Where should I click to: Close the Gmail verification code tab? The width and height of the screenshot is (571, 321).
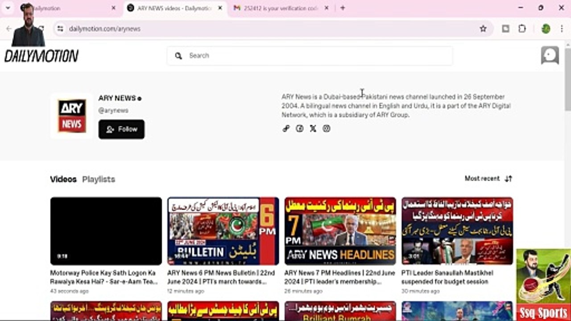[x=327, y=8]
